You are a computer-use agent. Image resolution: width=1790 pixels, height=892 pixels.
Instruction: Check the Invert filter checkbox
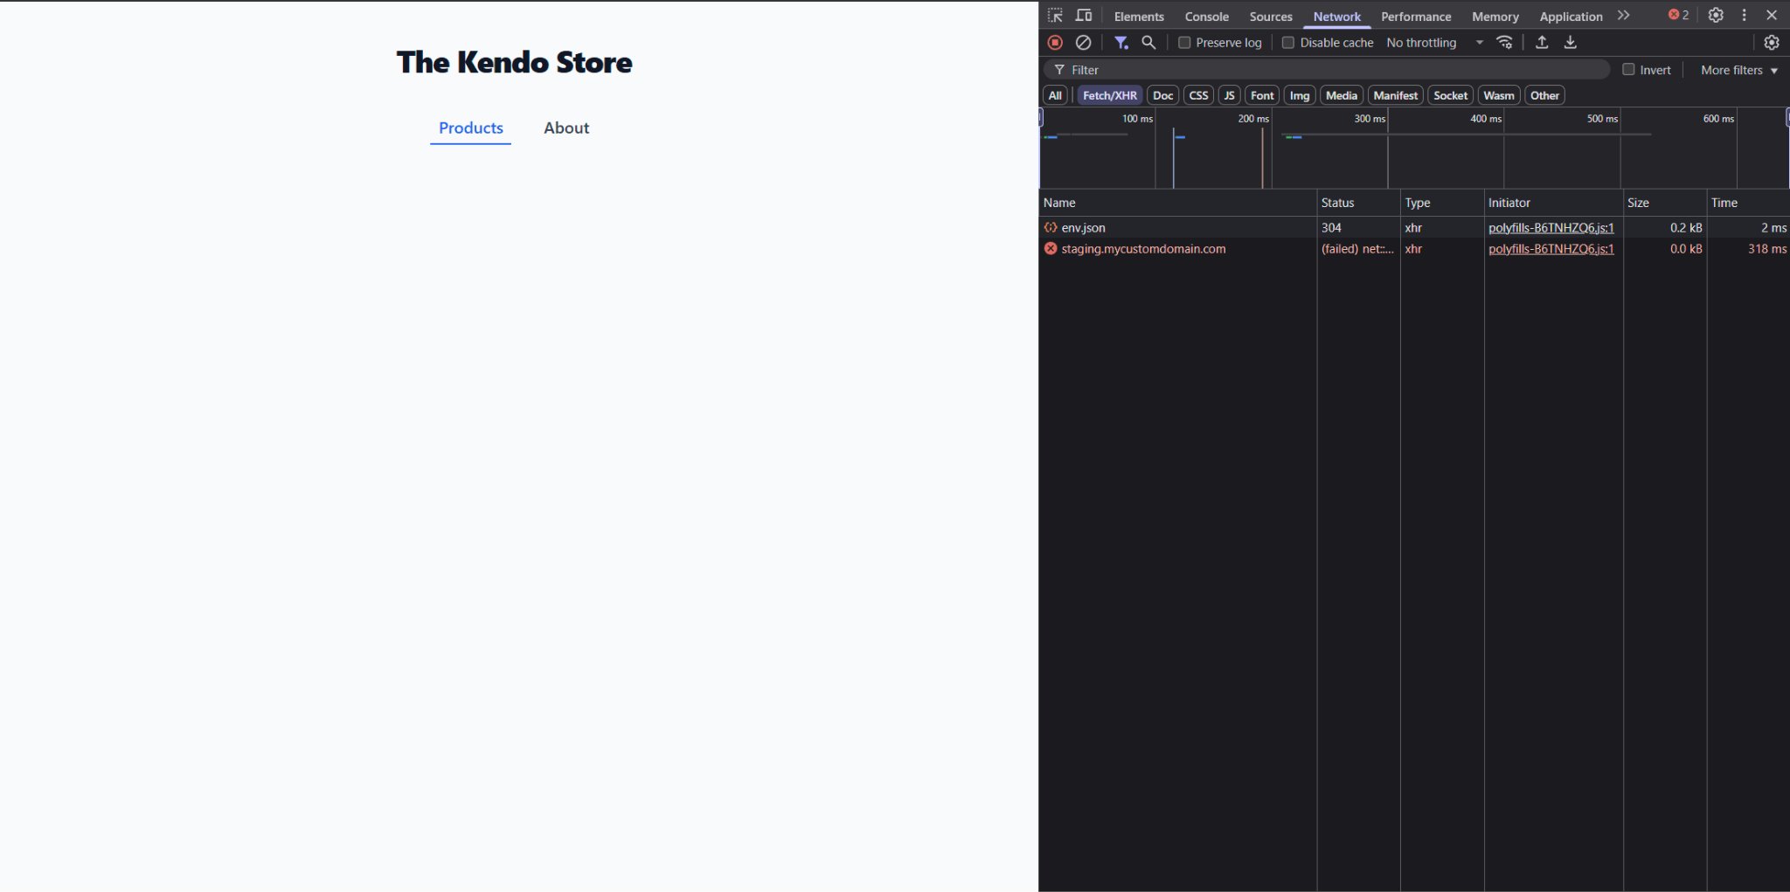1628,70
